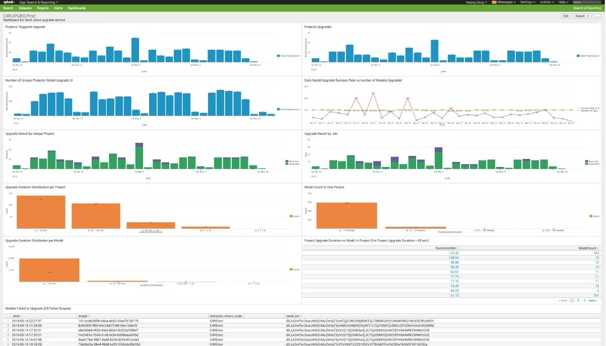This screenshot has width=606, height=346.
Task: Open the Yeqing Deng user menu
Action: click(x=477, y=2)
